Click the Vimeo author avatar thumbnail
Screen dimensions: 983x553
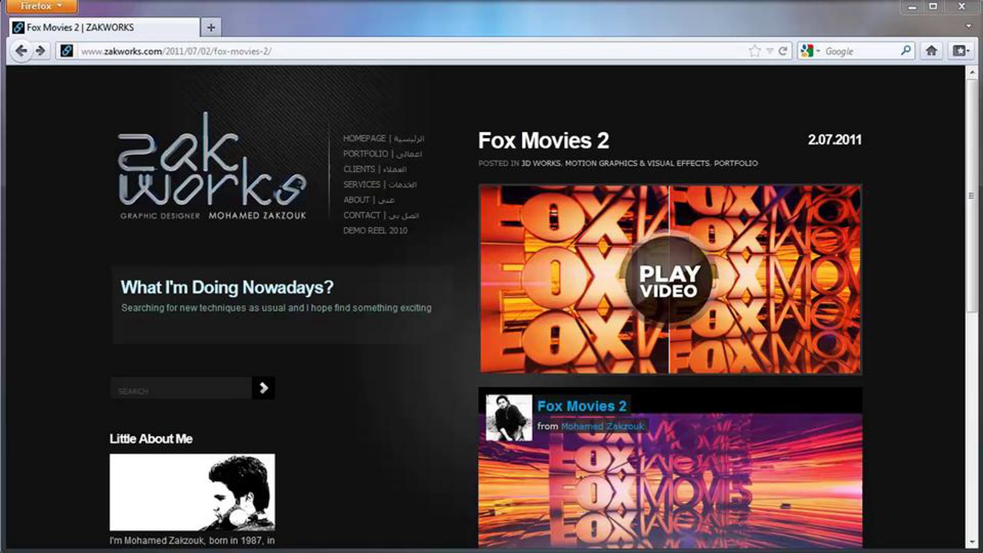[x=509, y=418]
